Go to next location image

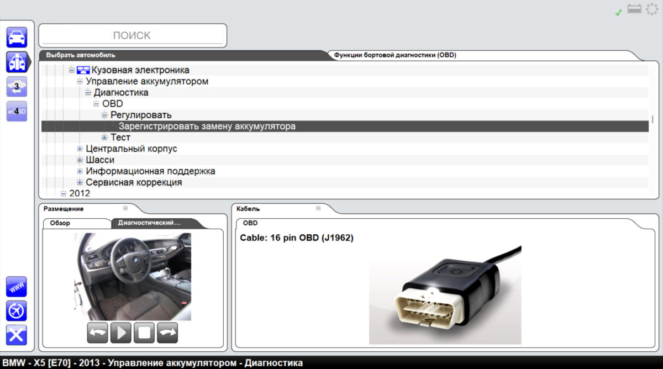coord(167,333)
